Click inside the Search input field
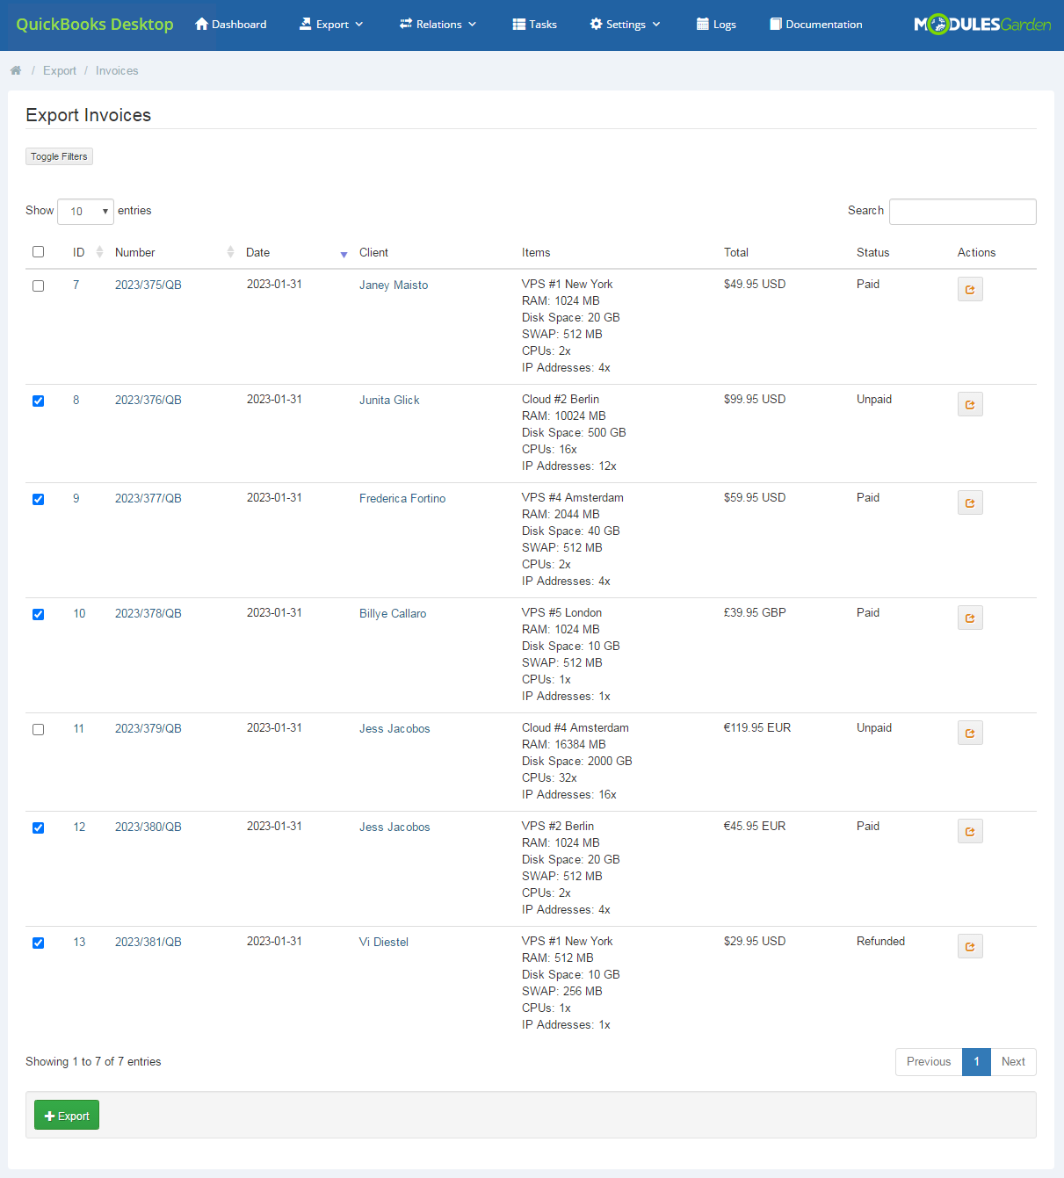Viewport: 1064px width, 1178px height. pyautogui.click(x=962, y=211)
